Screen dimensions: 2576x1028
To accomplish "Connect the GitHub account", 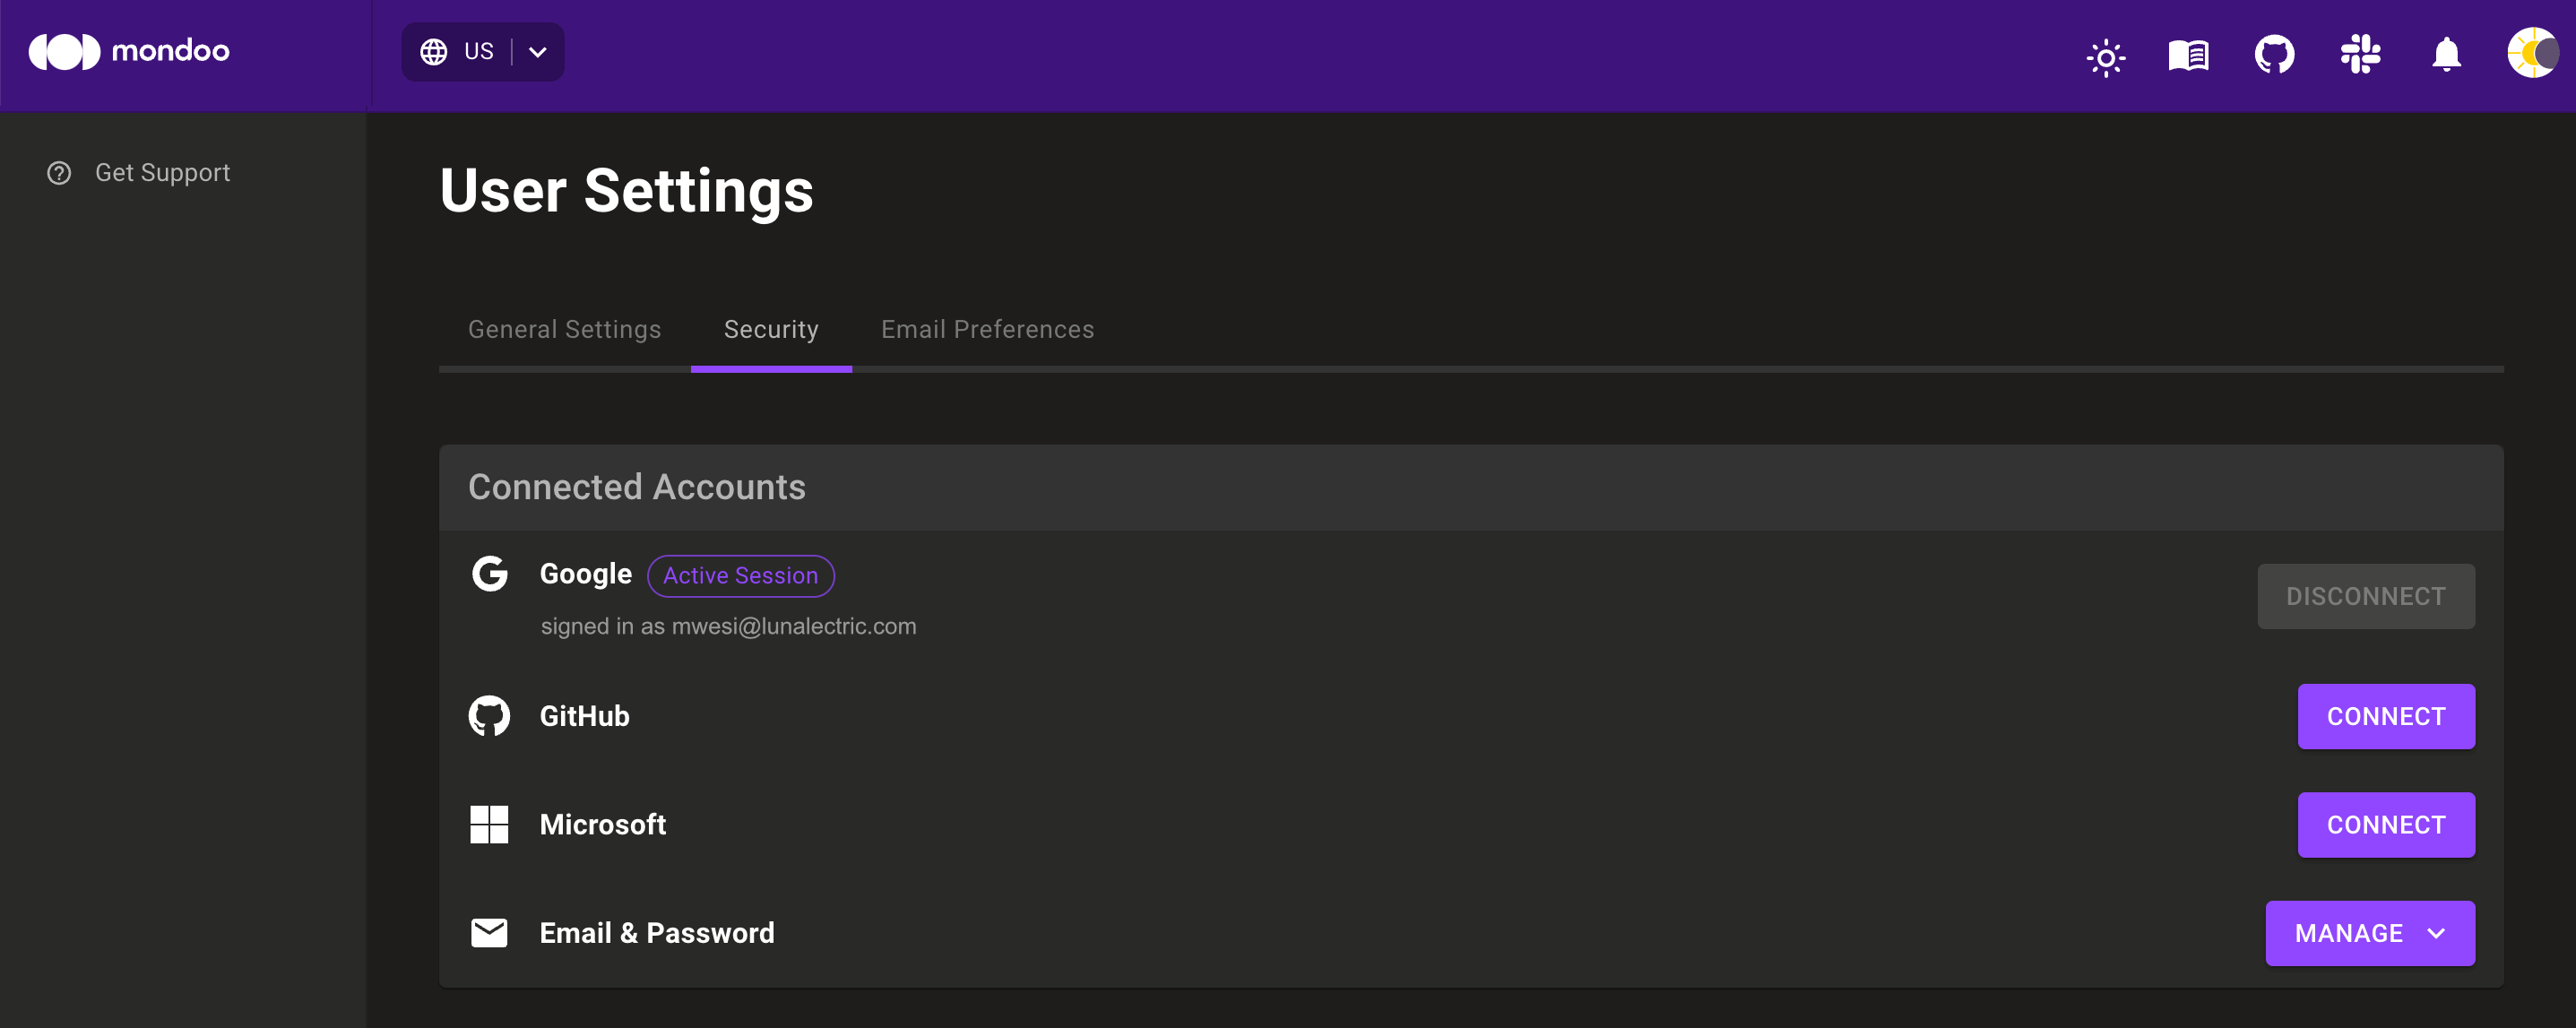I will point(2385,716).
